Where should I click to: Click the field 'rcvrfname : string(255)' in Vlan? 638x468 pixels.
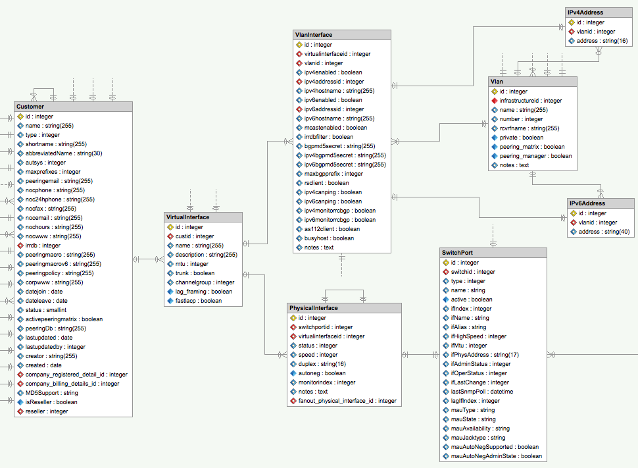pyautogui.click(x=529, y=129)
